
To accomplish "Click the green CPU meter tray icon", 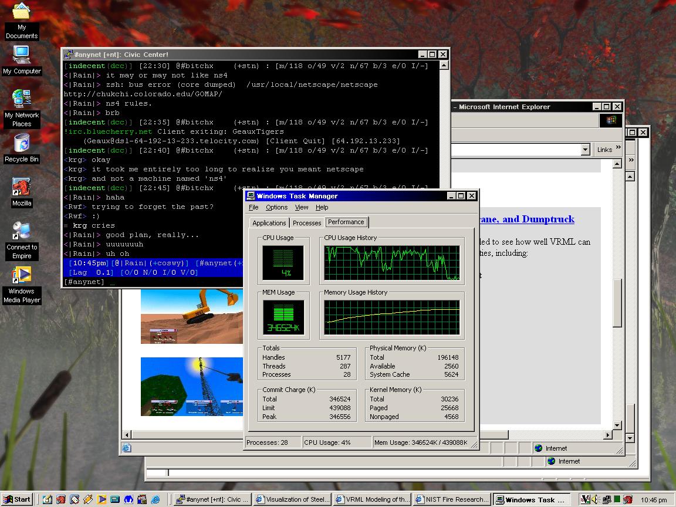I will pos(617,499).
